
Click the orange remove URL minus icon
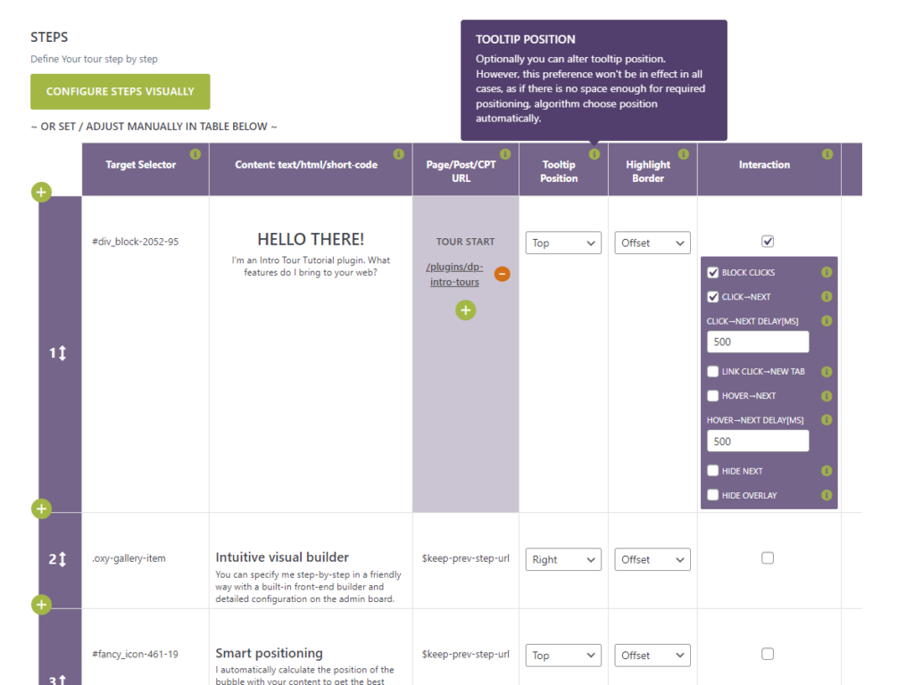pos(503,274)
